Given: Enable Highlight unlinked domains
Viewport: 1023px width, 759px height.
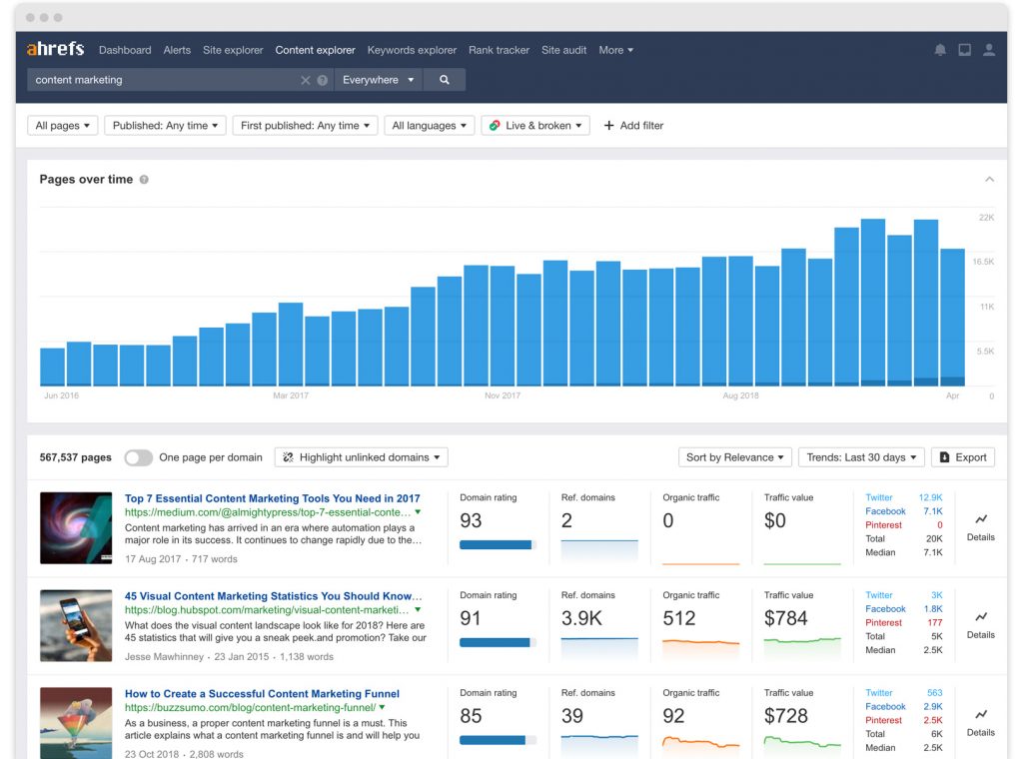Looking at the screenshot, I should [361, 456].
